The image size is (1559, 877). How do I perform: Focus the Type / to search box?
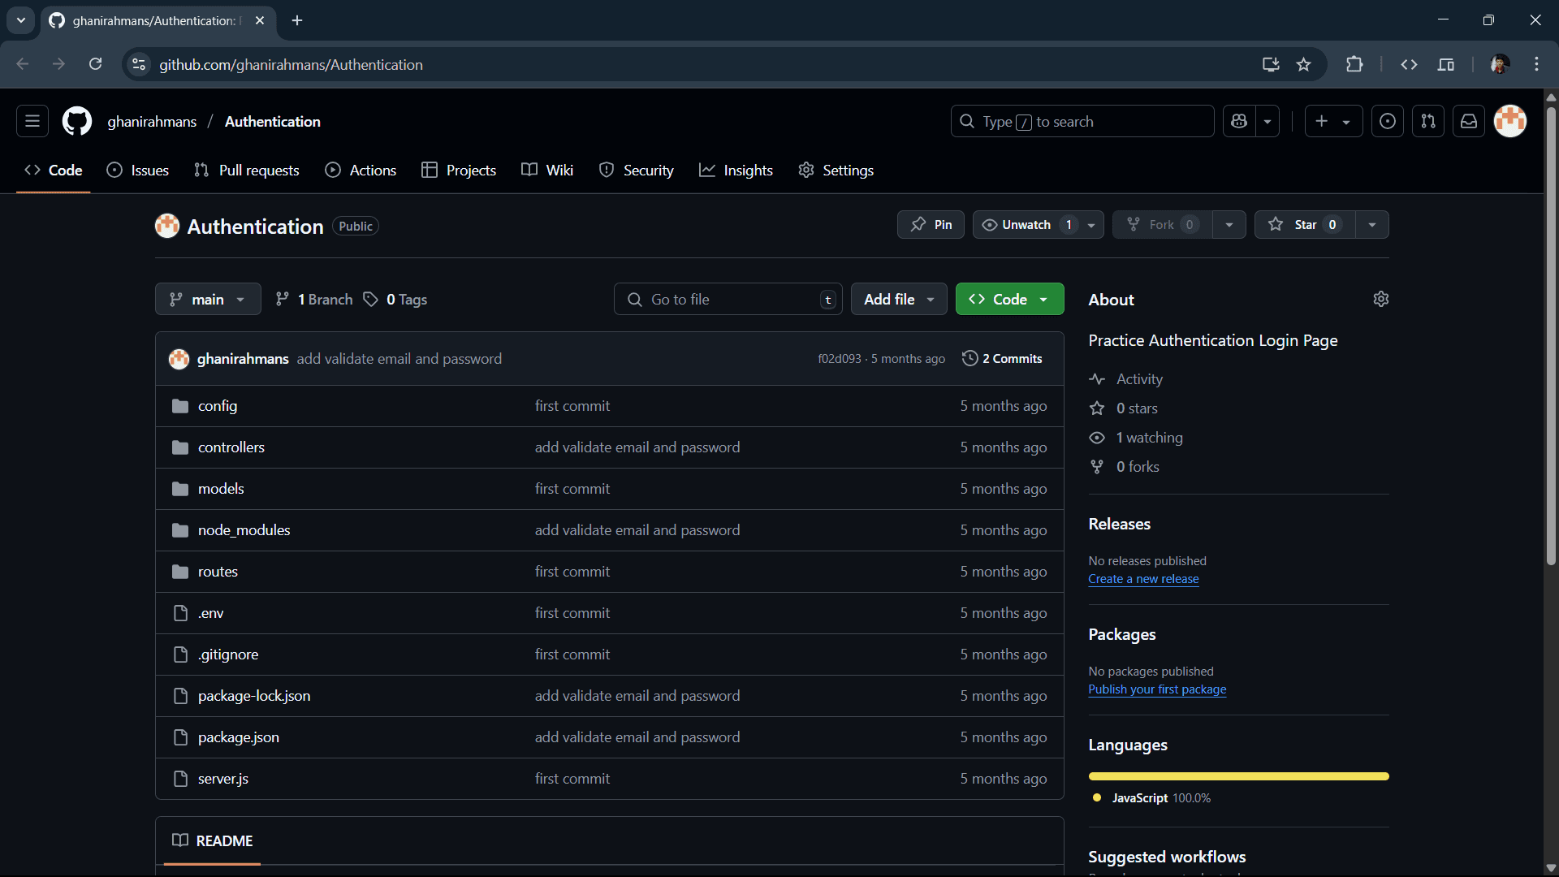tap(1082, 122)
